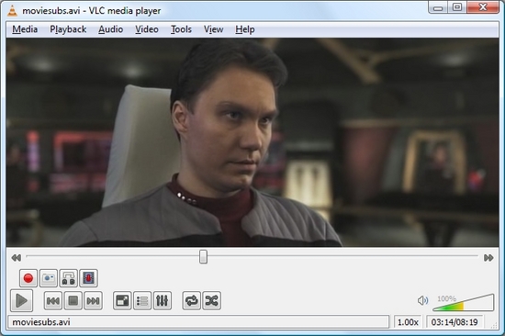Toggle fullscreen video mode
Screen dimensions: 505x336
point(122,301)
